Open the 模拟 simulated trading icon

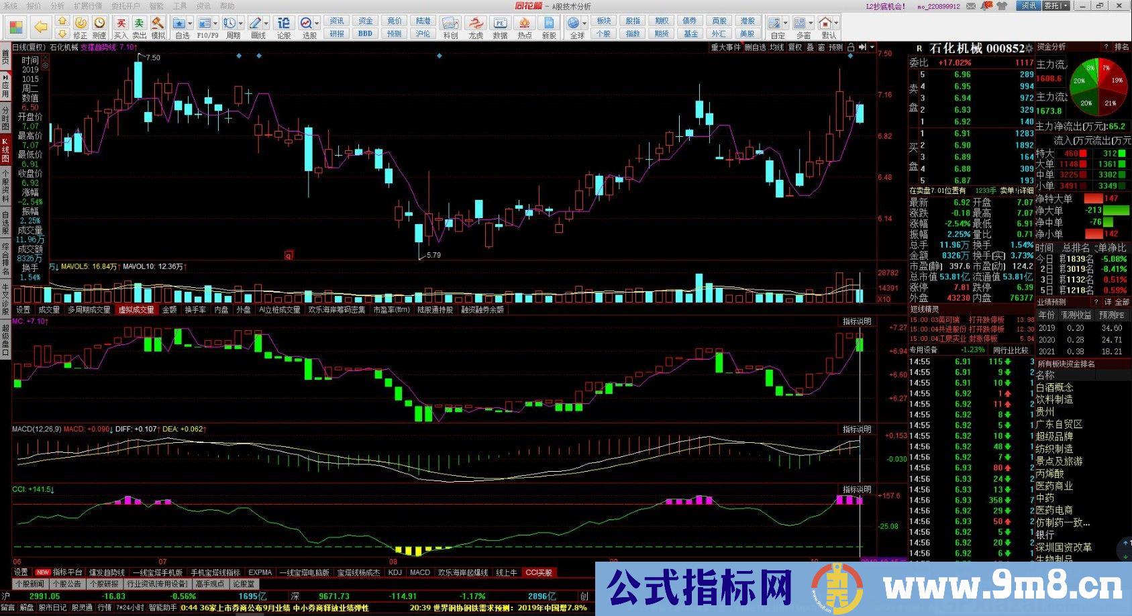coord(158,27)
